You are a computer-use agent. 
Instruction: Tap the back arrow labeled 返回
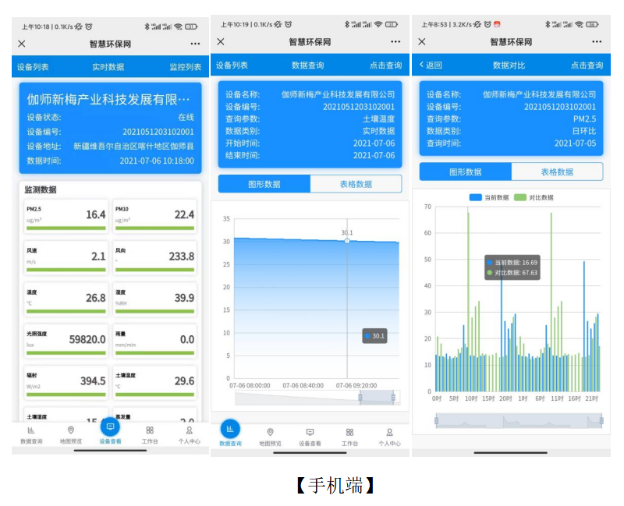click(x=431, y=65)
